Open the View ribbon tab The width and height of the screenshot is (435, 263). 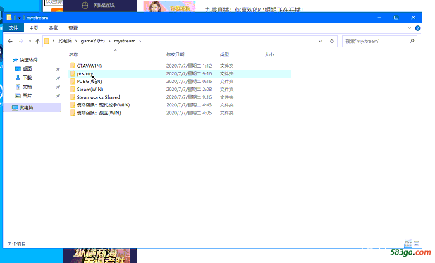(73, 28)
